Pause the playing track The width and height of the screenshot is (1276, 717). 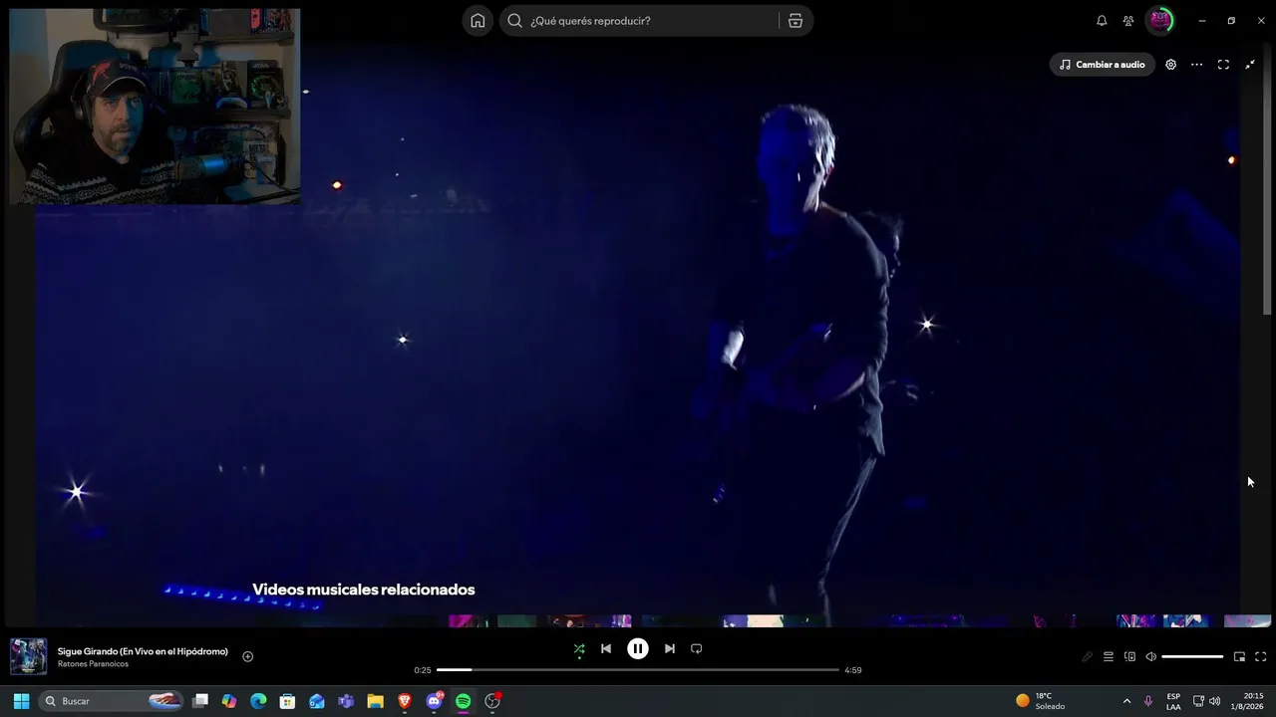(x=638, y=648)
